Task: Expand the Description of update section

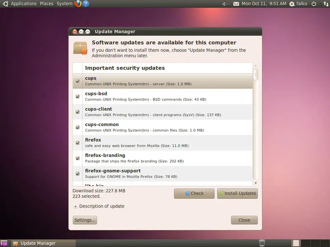Action: [x=75, y=206]
